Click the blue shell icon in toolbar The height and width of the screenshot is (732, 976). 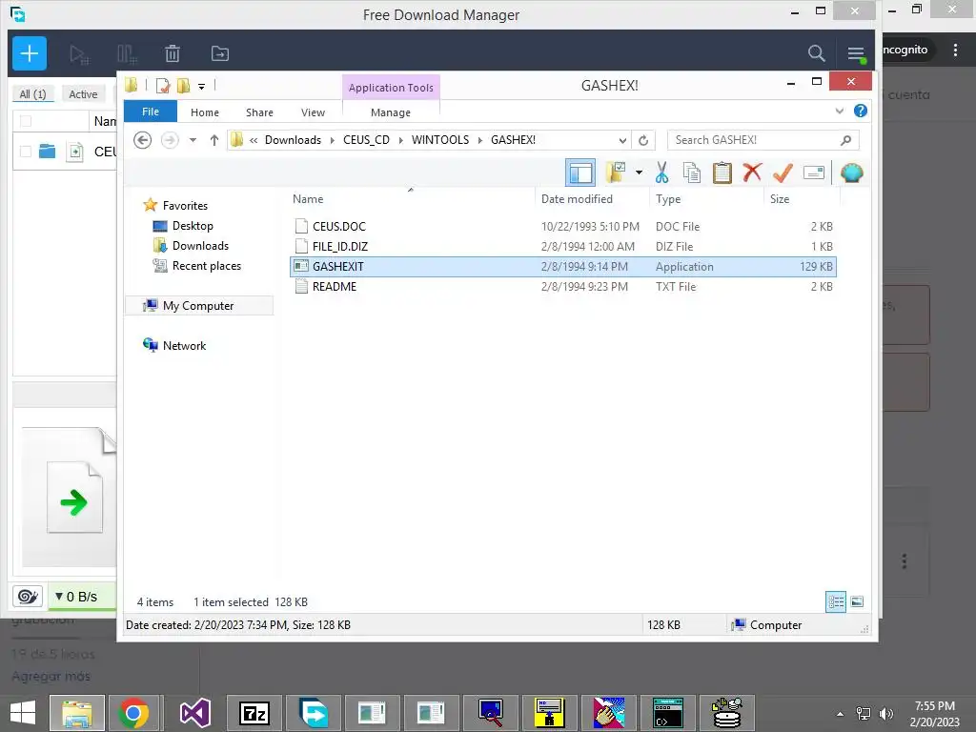[x=851, y=173]
